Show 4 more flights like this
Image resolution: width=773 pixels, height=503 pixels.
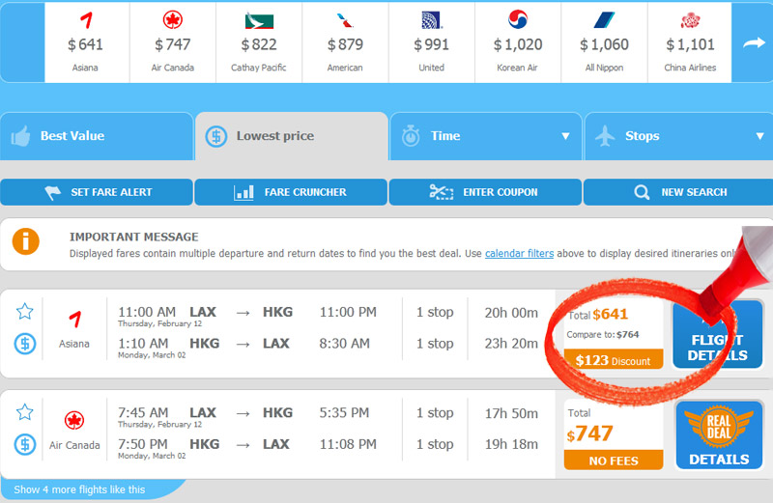(79, 489)
